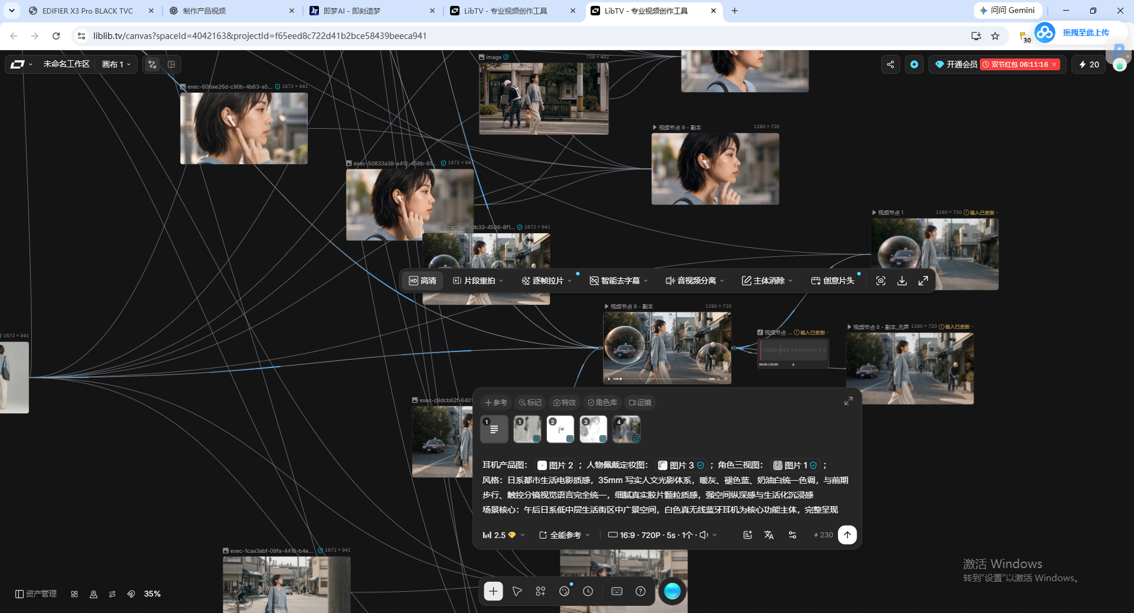
Task: Click the add node plus button
Action: click(493, 591)
